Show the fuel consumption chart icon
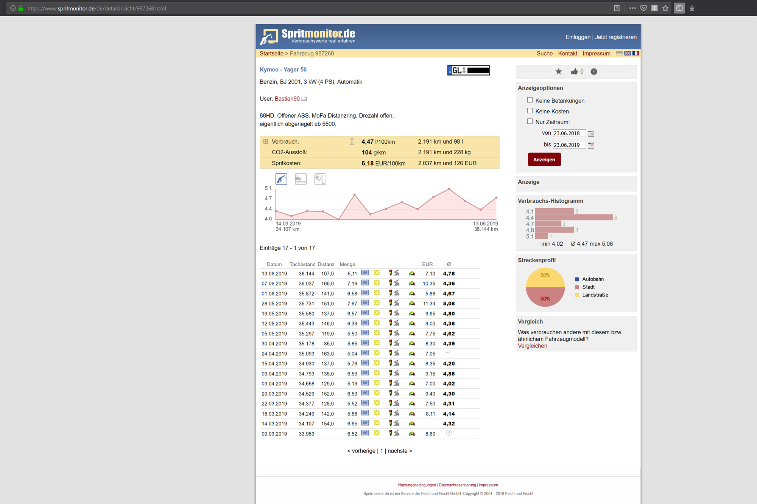 (281, 179)
